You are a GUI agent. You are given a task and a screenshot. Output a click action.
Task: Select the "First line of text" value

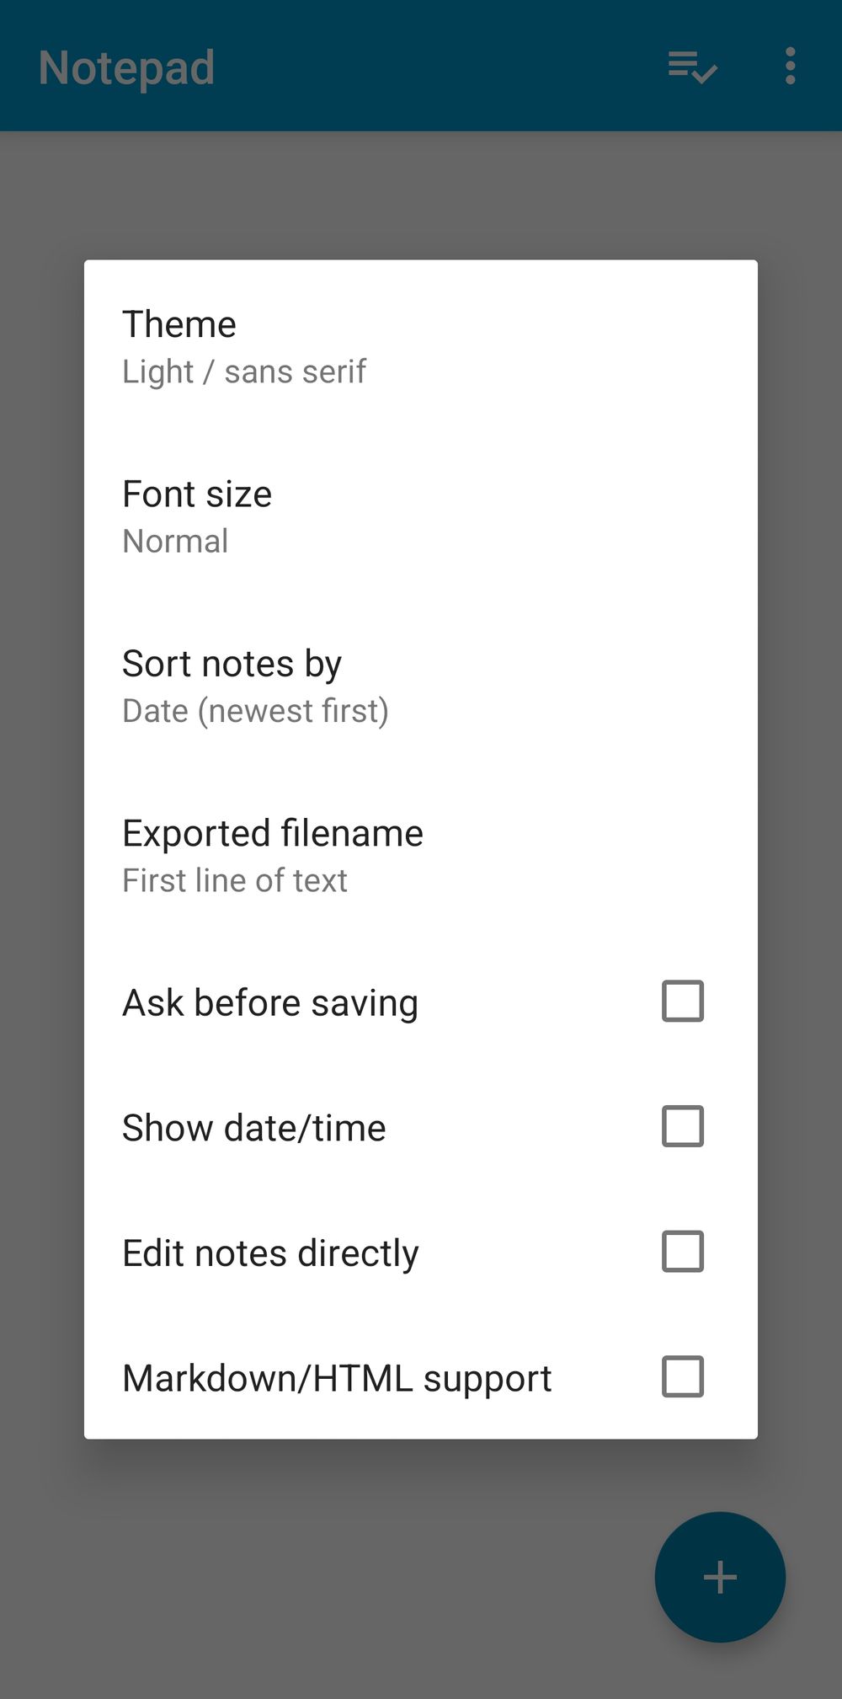(x=235, y=881)
